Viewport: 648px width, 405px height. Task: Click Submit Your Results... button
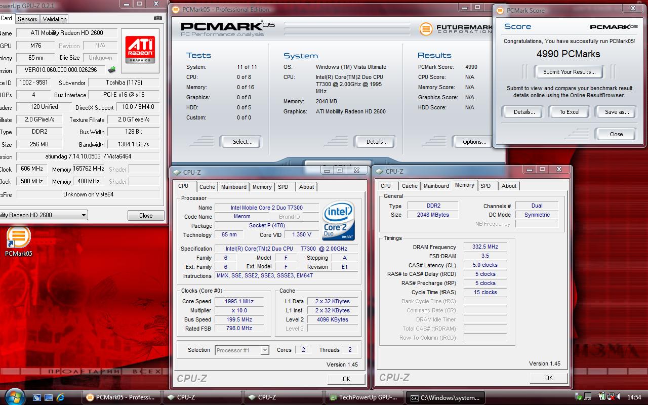pos(570,72)
